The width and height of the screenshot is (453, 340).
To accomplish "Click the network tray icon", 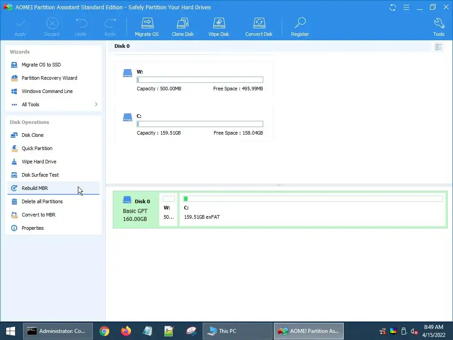I will [x=383, y=331].
